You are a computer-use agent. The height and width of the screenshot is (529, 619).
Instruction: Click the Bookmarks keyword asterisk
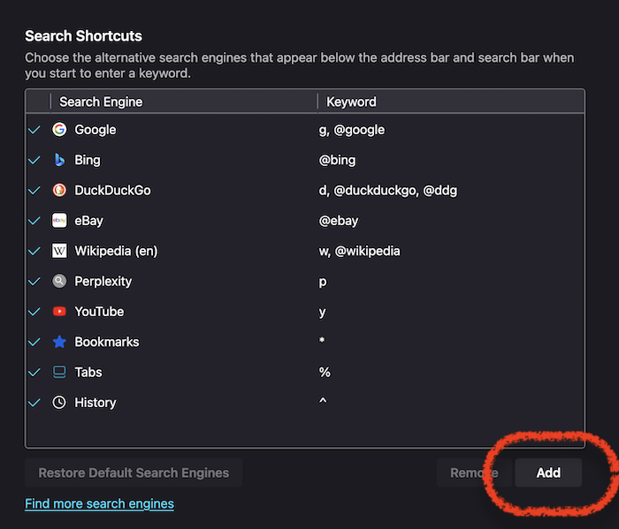[x=322, y=340]
